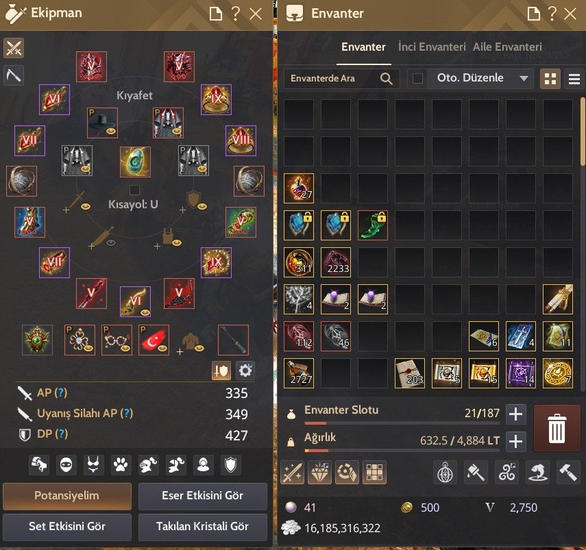Open the equipment settings gear icon
Screen dimensions: 586x550
pos(245,371)
